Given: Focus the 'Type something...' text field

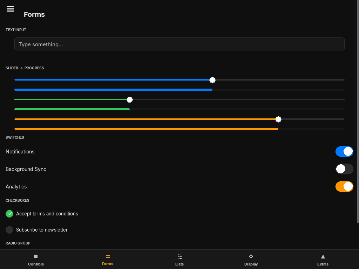Looking at the screenshot, I should [x=179, y=44].
